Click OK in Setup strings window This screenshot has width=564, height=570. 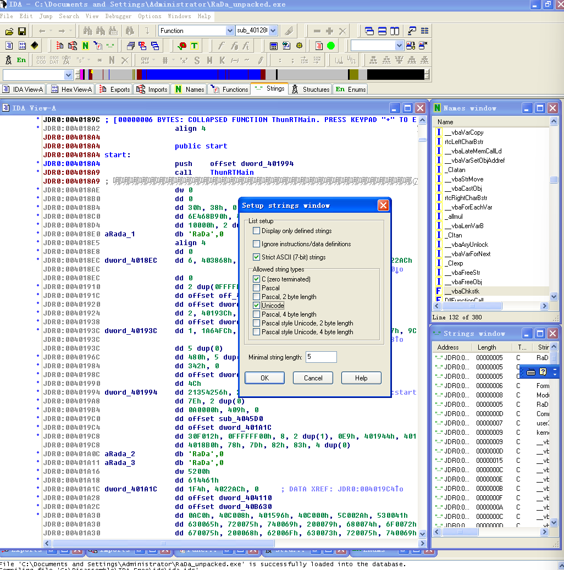pos(265,378)
